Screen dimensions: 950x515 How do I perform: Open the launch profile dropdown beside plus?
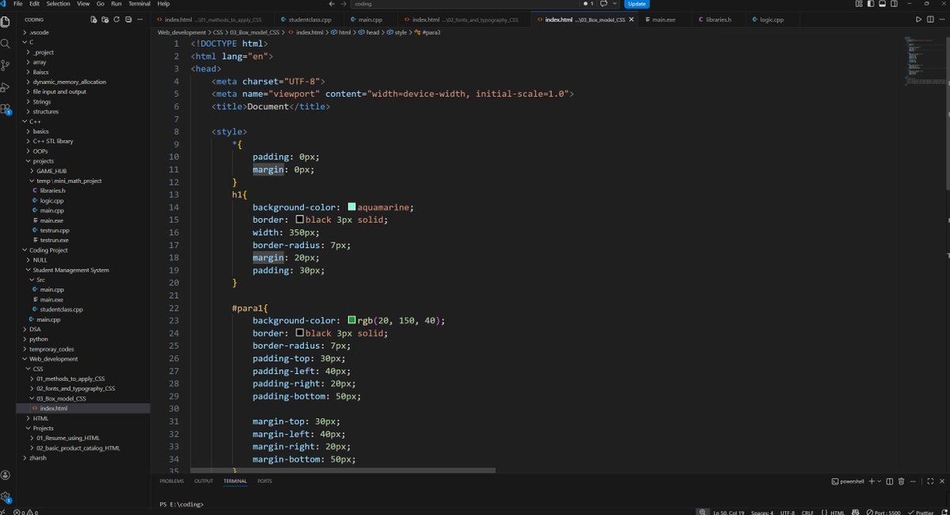(879, 481)
